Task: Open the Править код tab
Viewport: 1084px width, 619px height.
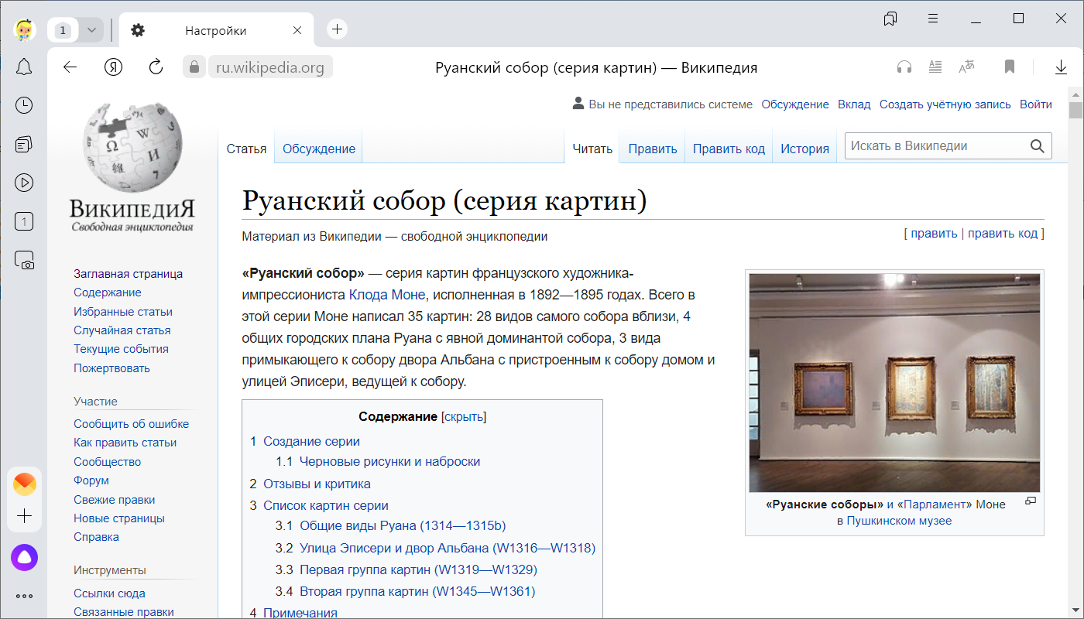Action: (x=729, y=149)
